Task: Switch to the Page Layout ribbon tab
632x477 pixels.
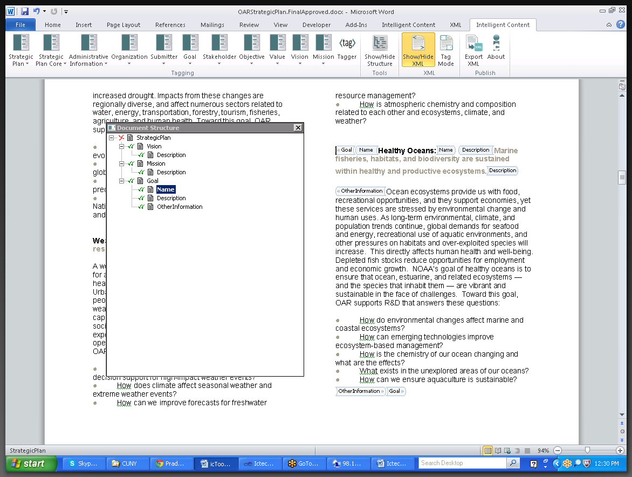Action: [123, 25]
